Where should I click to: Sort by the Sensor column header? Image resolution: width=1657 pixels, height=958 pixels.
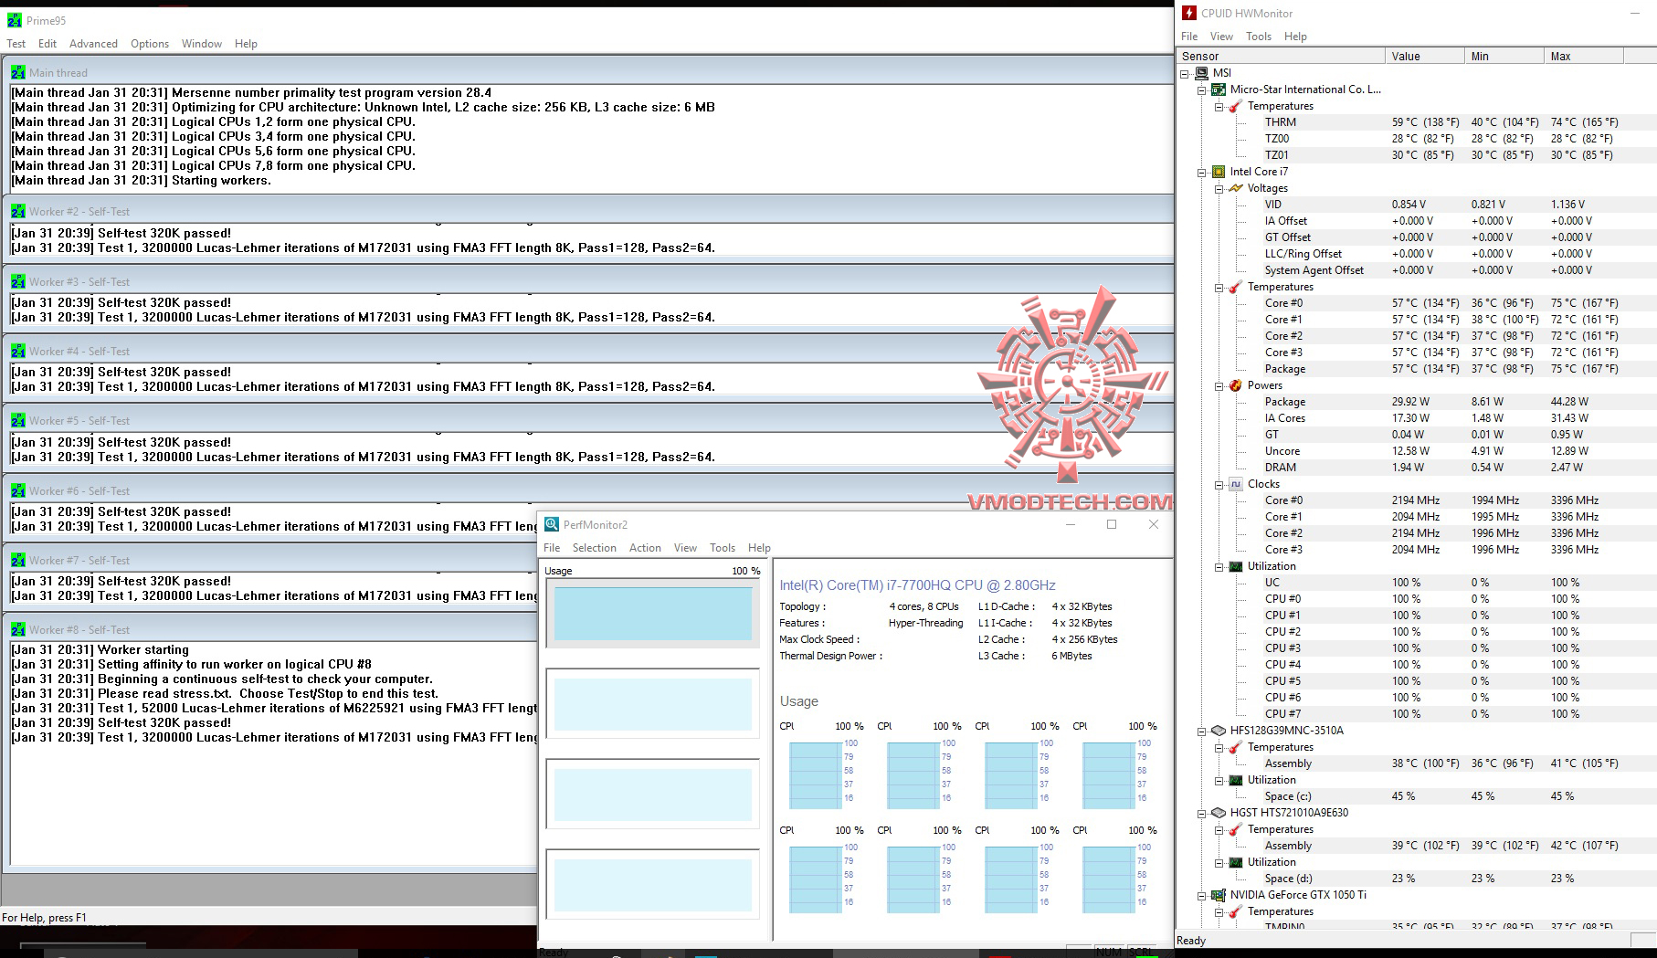tap(1281, 56)
